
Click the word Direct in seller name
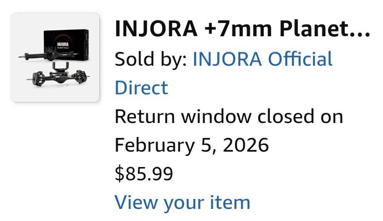pos(141,88)
